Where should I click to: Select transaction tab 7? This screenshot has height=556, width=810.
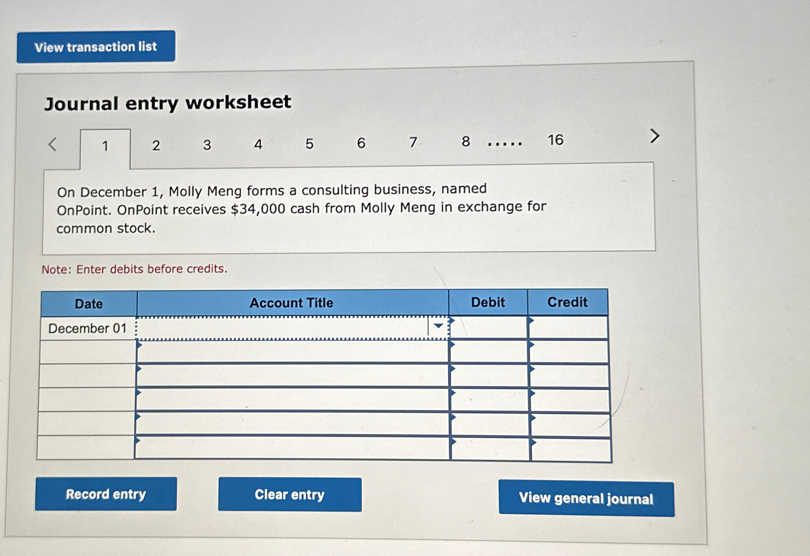pos(413,142)
